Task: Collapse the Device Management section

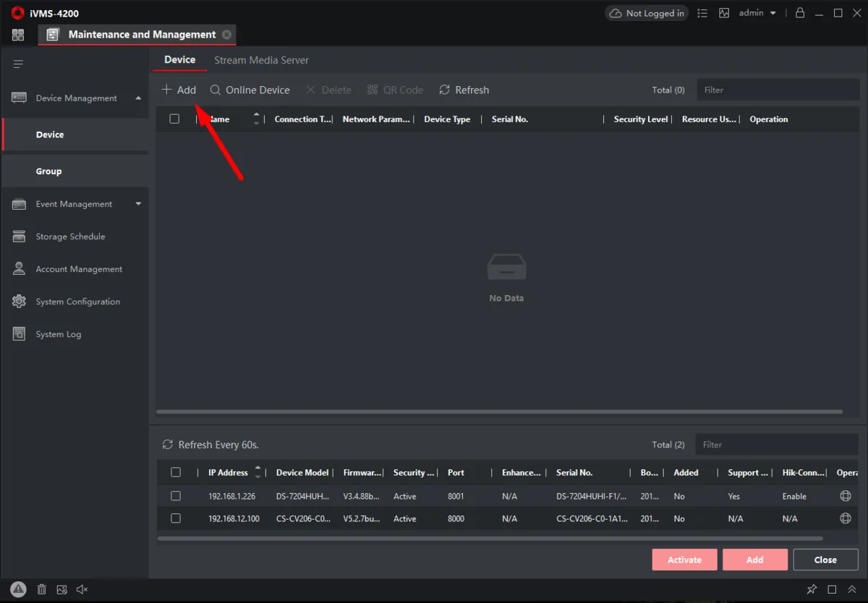Action: click(x=138, y=98)
